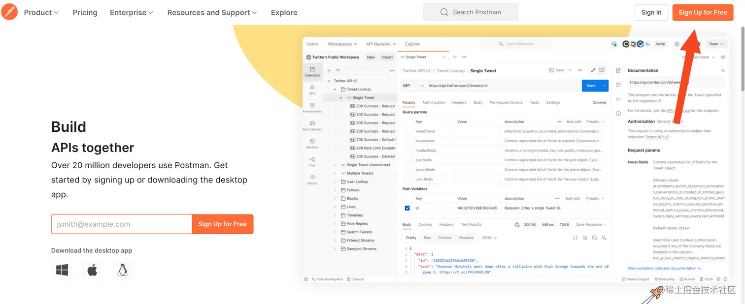The image size is (745, 304).
Task: Open the Save Response dropdown
Action: click(591, 224)
